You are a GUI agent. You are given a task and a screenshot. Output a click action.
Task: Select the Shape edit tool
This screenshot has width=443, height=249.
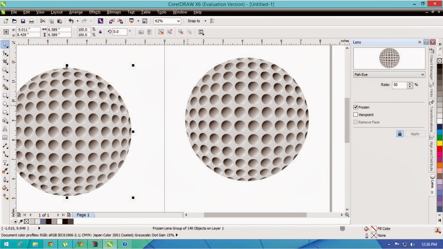point(5,53)
